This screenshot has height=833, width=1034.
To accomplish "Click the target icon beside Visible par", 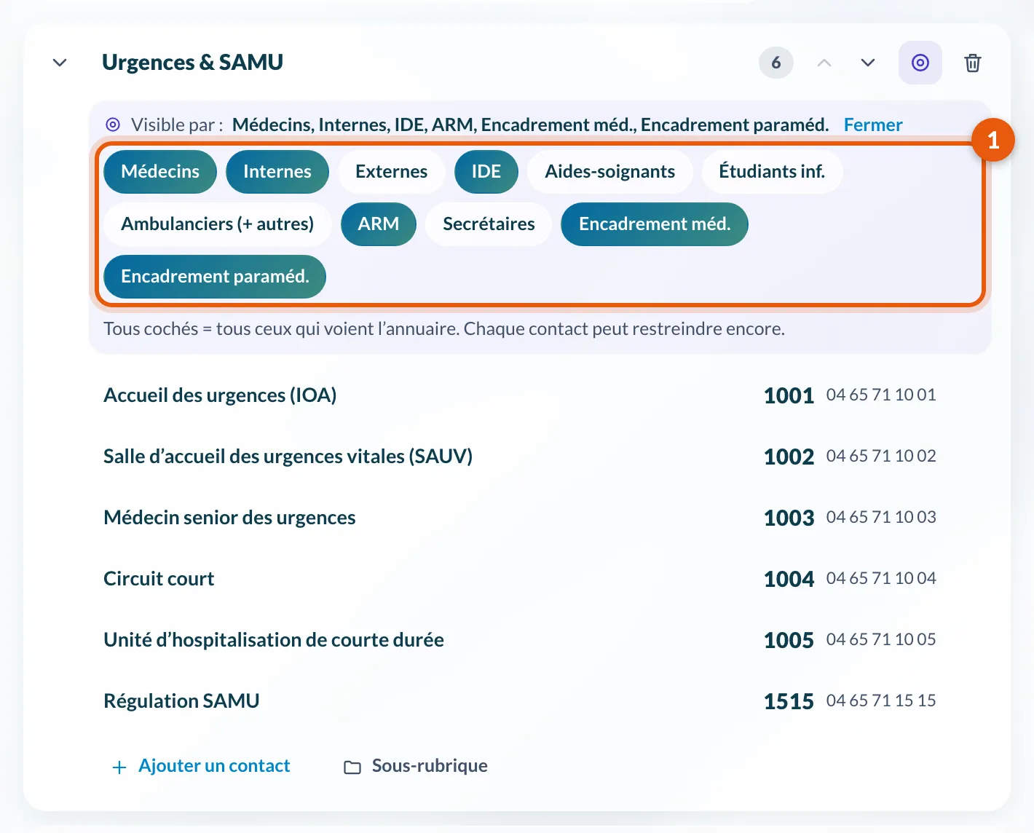I will pyautogui.click(x=113, y=125).
